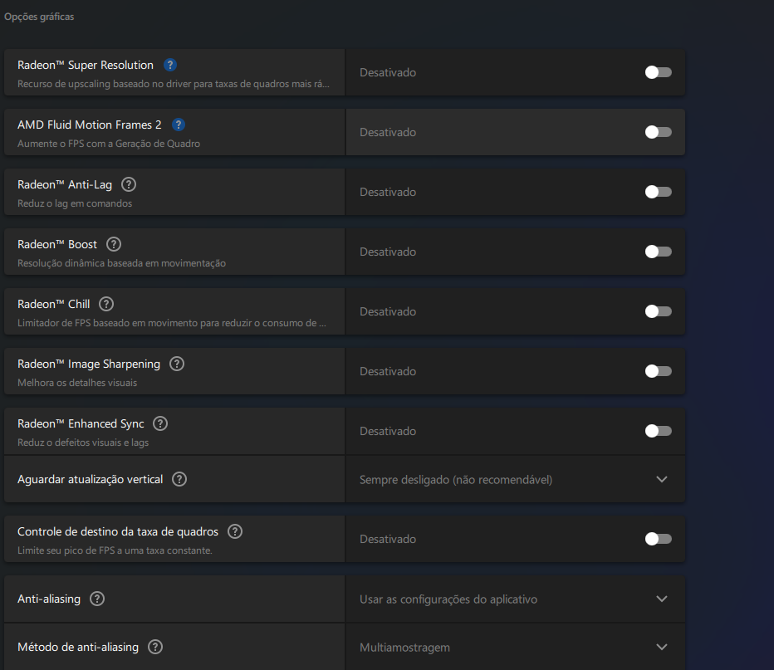Click the Anti-aliasing help icon
Image resolution: width=774 pixels, height=670 pixels.
pyautogui.click(x=97, y=599)
